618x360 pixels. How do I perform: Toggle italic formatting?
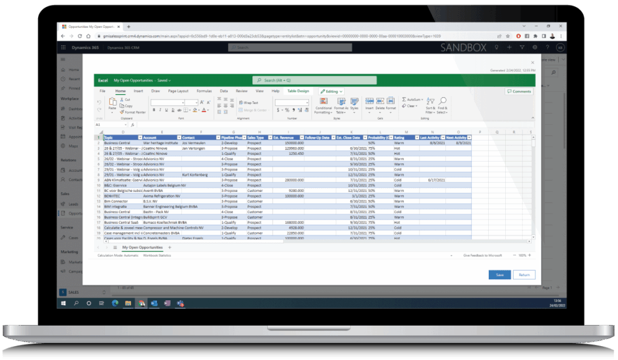coord(160,110)
